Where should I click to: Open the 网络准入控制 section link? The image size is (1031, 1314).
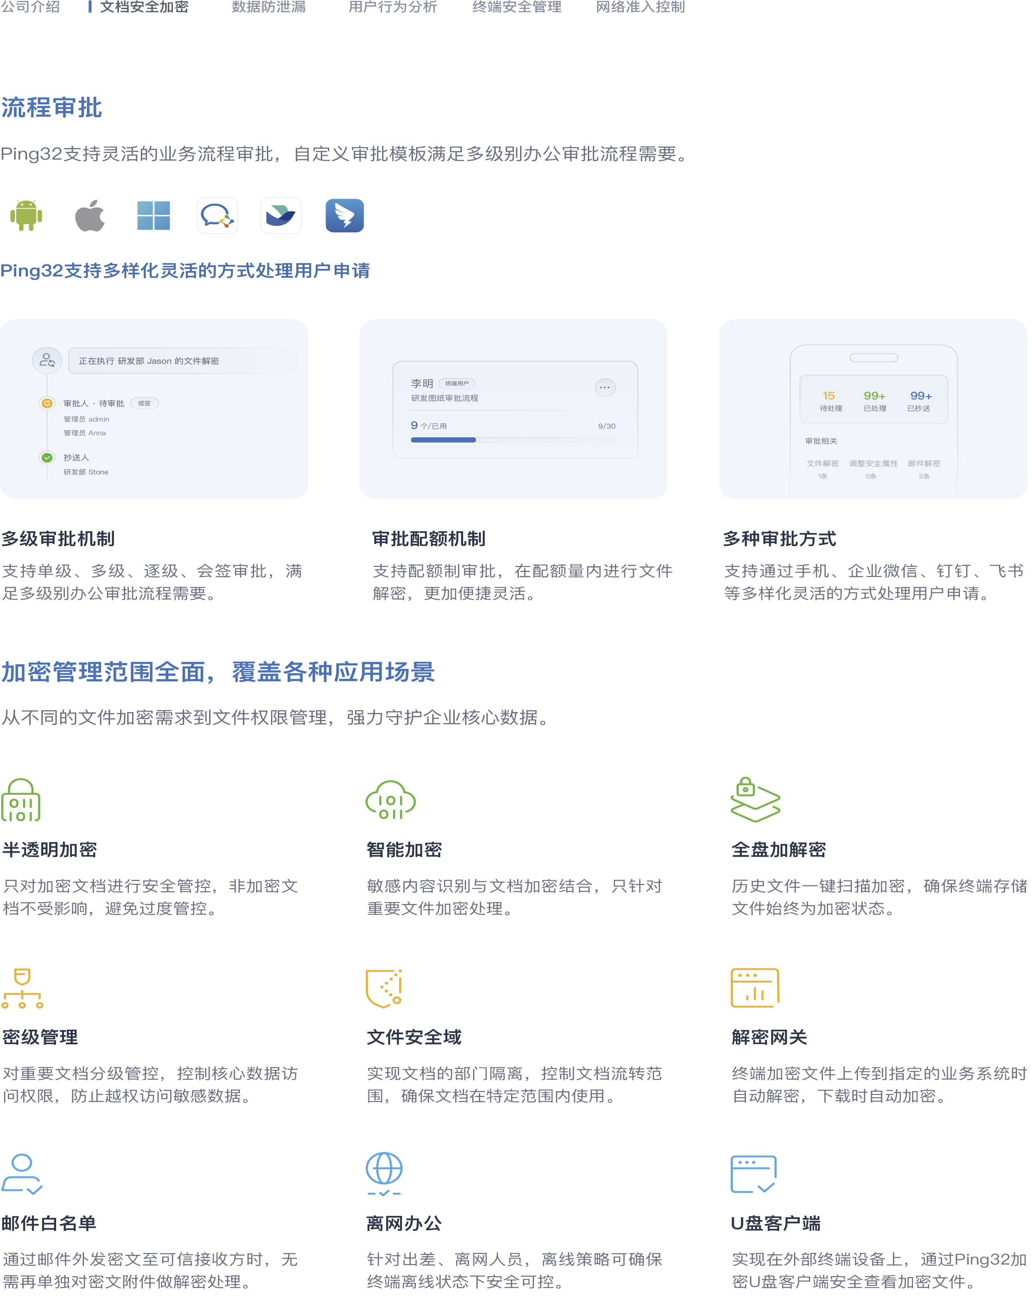click(x=640, y=8)
